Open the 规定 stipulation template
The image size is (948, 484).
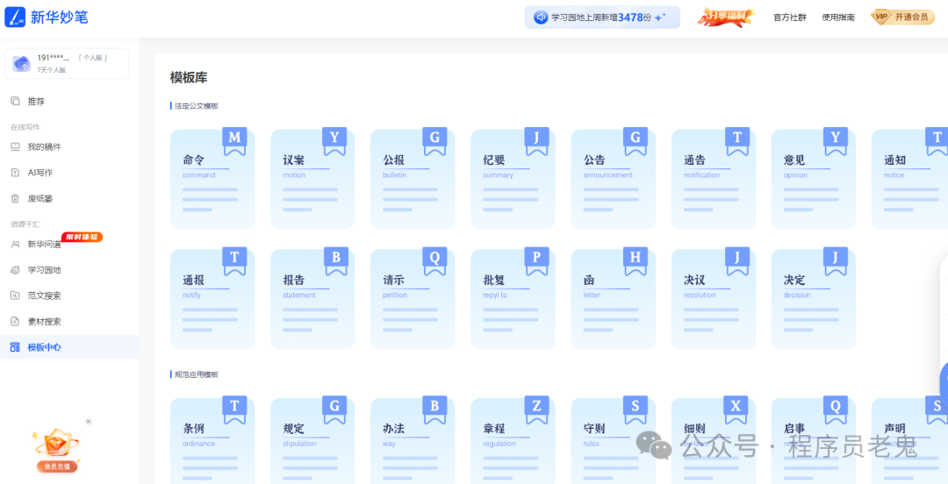tap(312, 441)
